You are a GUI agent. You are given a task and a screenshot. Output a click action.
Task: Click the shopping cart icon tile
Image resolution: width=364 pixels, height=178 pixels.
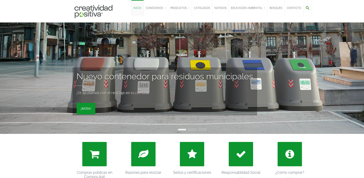[94, 154]
